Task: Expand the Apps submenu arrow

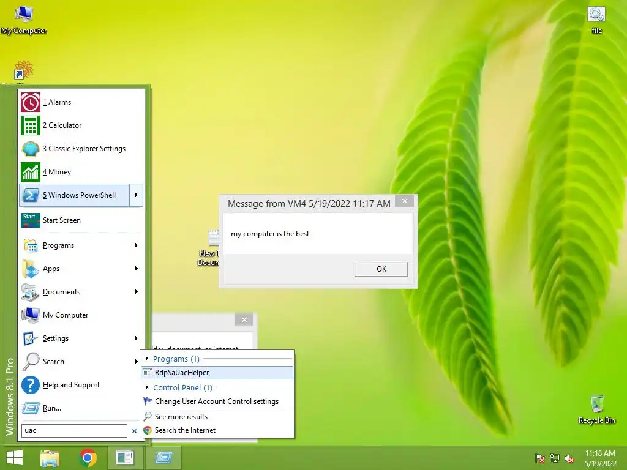Action: [137, 268]
